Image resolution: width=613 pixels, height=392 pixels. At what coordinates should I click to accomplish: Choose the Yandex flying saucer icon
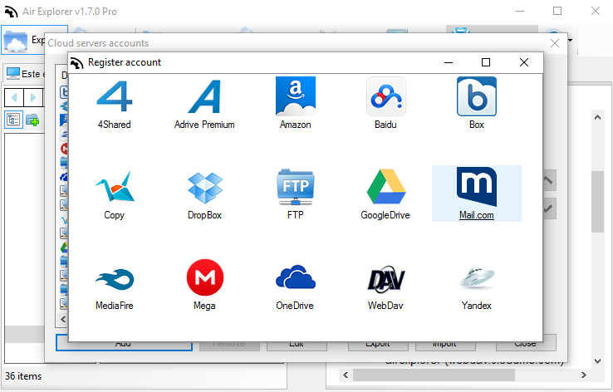[x=477, y=277]
